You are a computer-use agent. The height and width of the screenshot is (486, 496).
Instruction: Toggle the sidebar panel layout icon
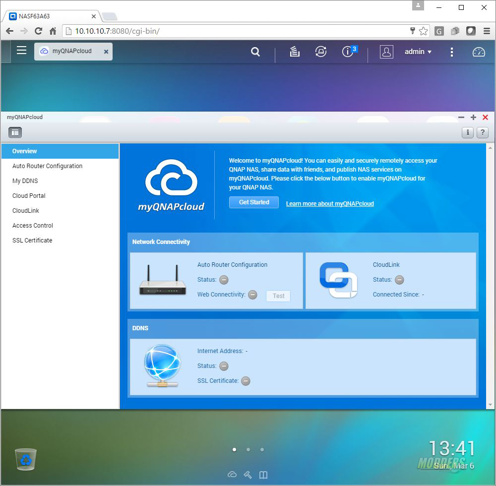tap(15, 132)
